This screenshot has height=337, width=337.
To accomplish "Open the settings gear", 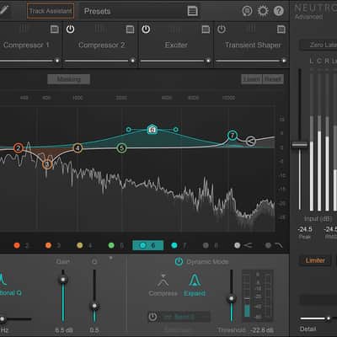I will pyautogui.click(x=263, y=11).
